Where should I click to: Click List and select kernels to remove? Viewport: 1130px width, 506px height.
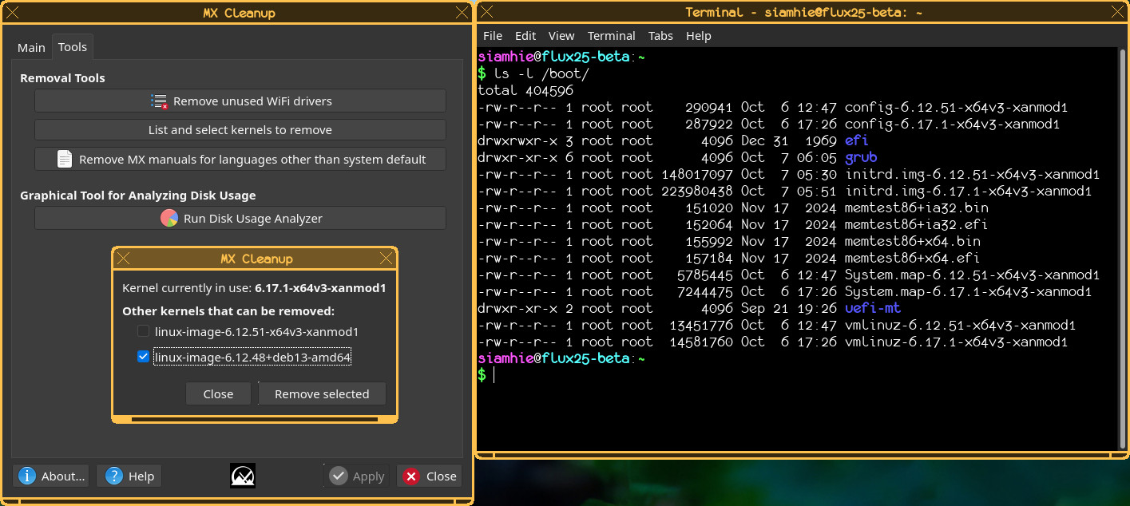240,129
